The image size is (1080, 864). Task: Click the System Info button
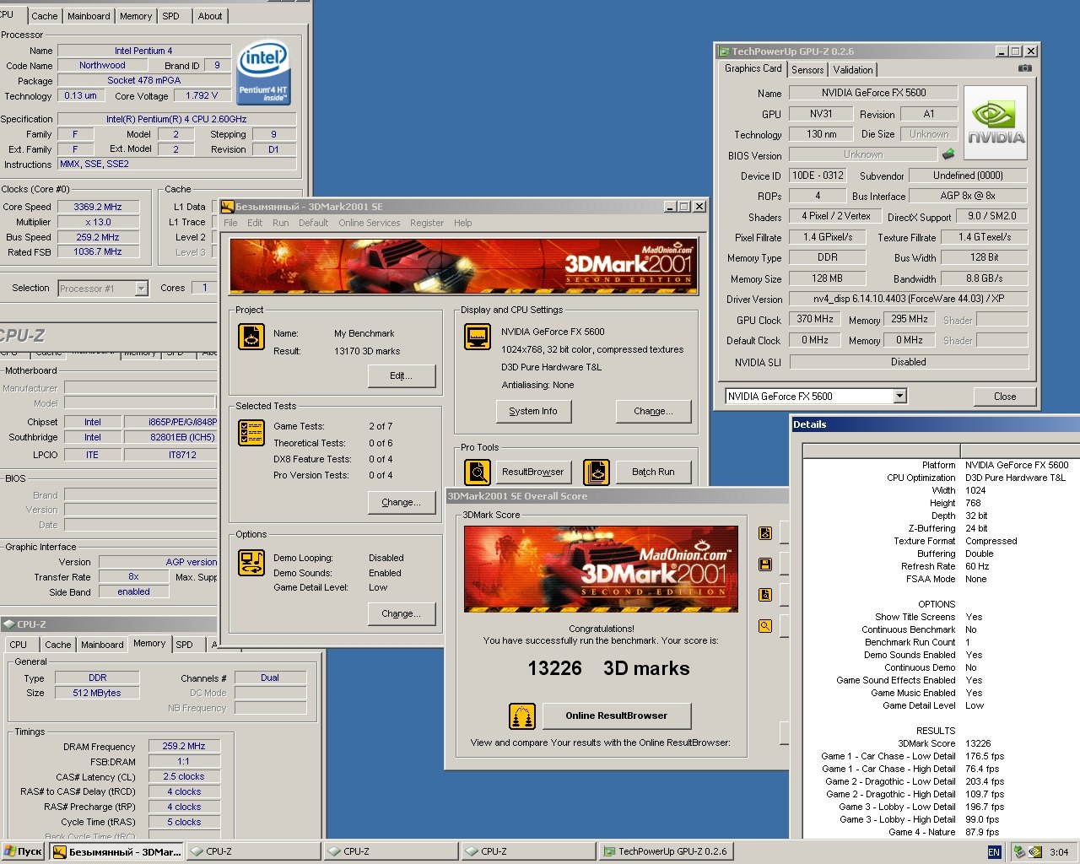click(533, 411)
